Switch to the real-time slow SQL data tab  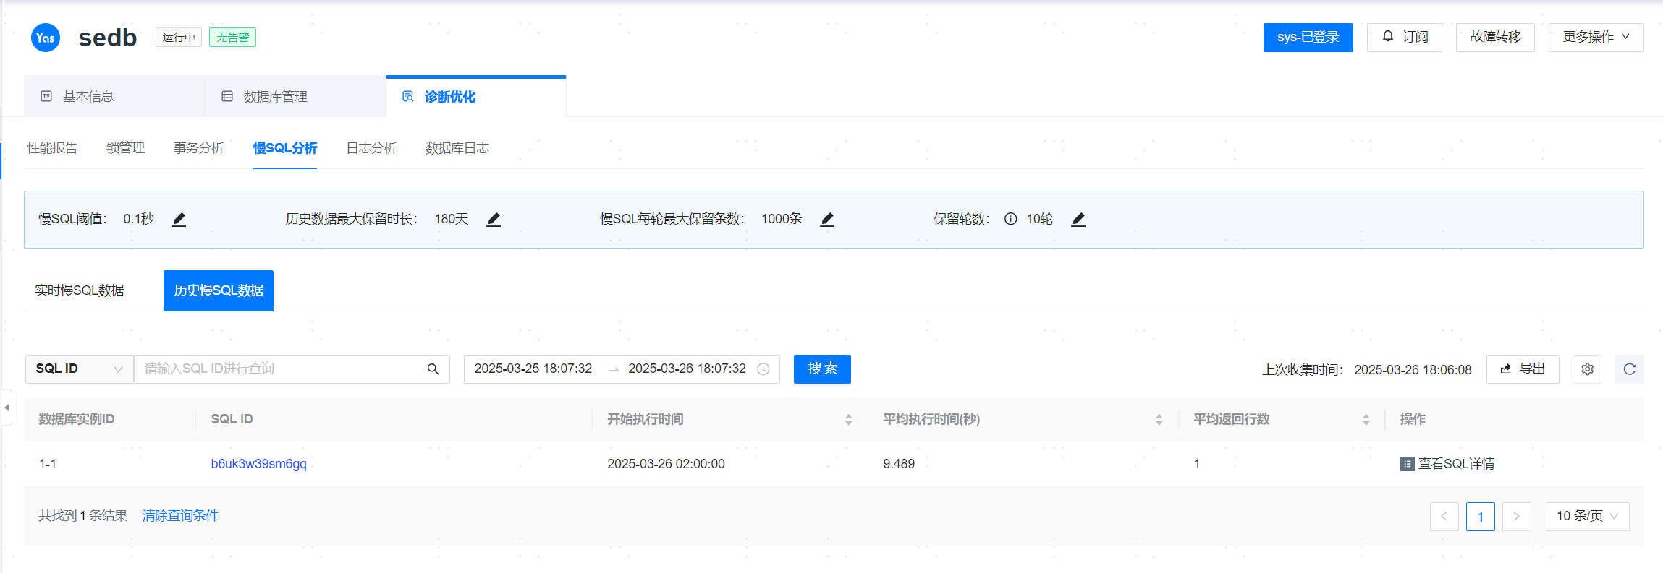coord(80,290)
